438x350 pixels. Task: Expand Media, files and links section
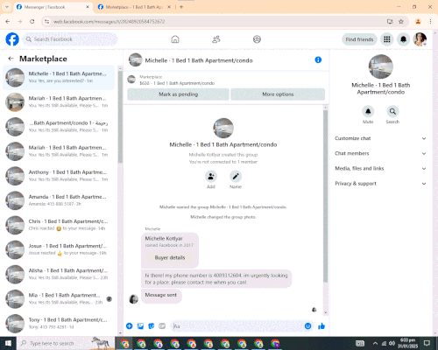pyautogui.click(x=380, y=168)
